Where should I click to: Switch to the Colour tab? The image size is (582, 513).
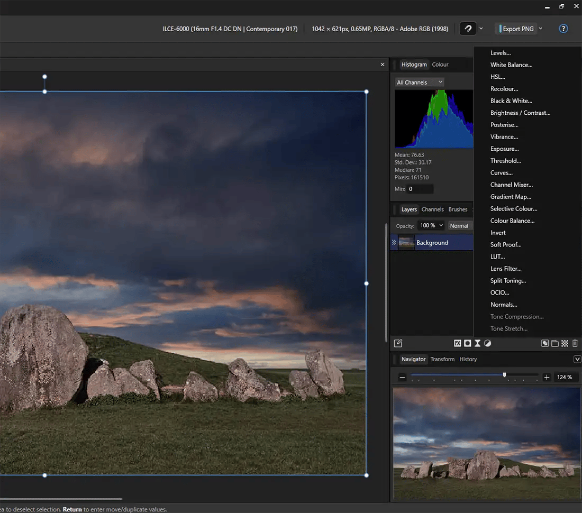point(440,65)
